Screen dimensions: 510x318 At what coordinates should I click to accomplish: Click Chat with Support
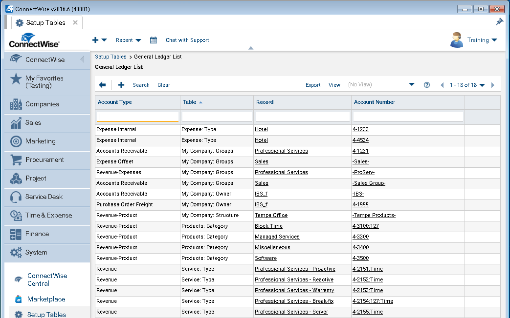[187, 40]
